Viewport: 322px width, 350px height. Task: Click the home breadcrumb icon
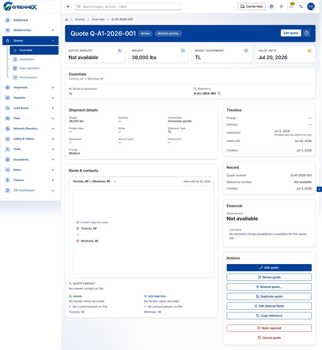(66, 19)
